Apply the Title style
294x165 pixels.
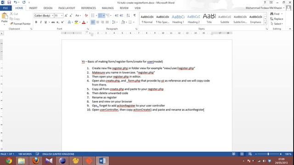tap(209, 19)
